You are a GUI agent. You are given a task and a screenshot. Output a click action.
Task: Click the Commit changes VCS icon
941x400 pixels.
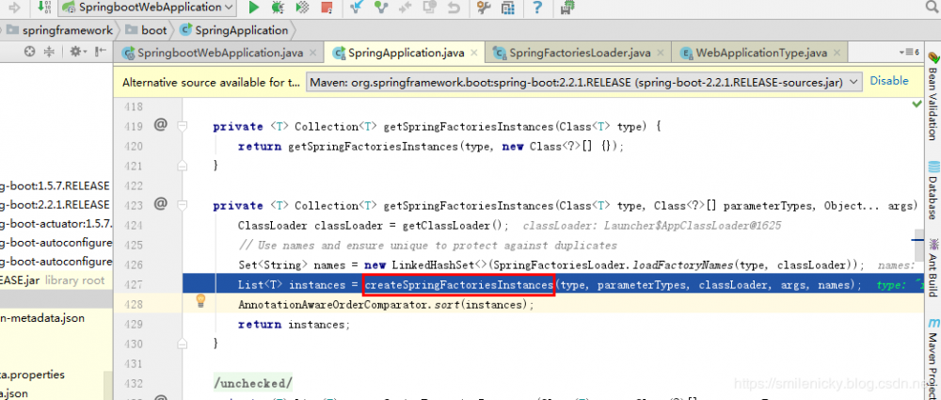pyautogui.click(x=380, y=8)
